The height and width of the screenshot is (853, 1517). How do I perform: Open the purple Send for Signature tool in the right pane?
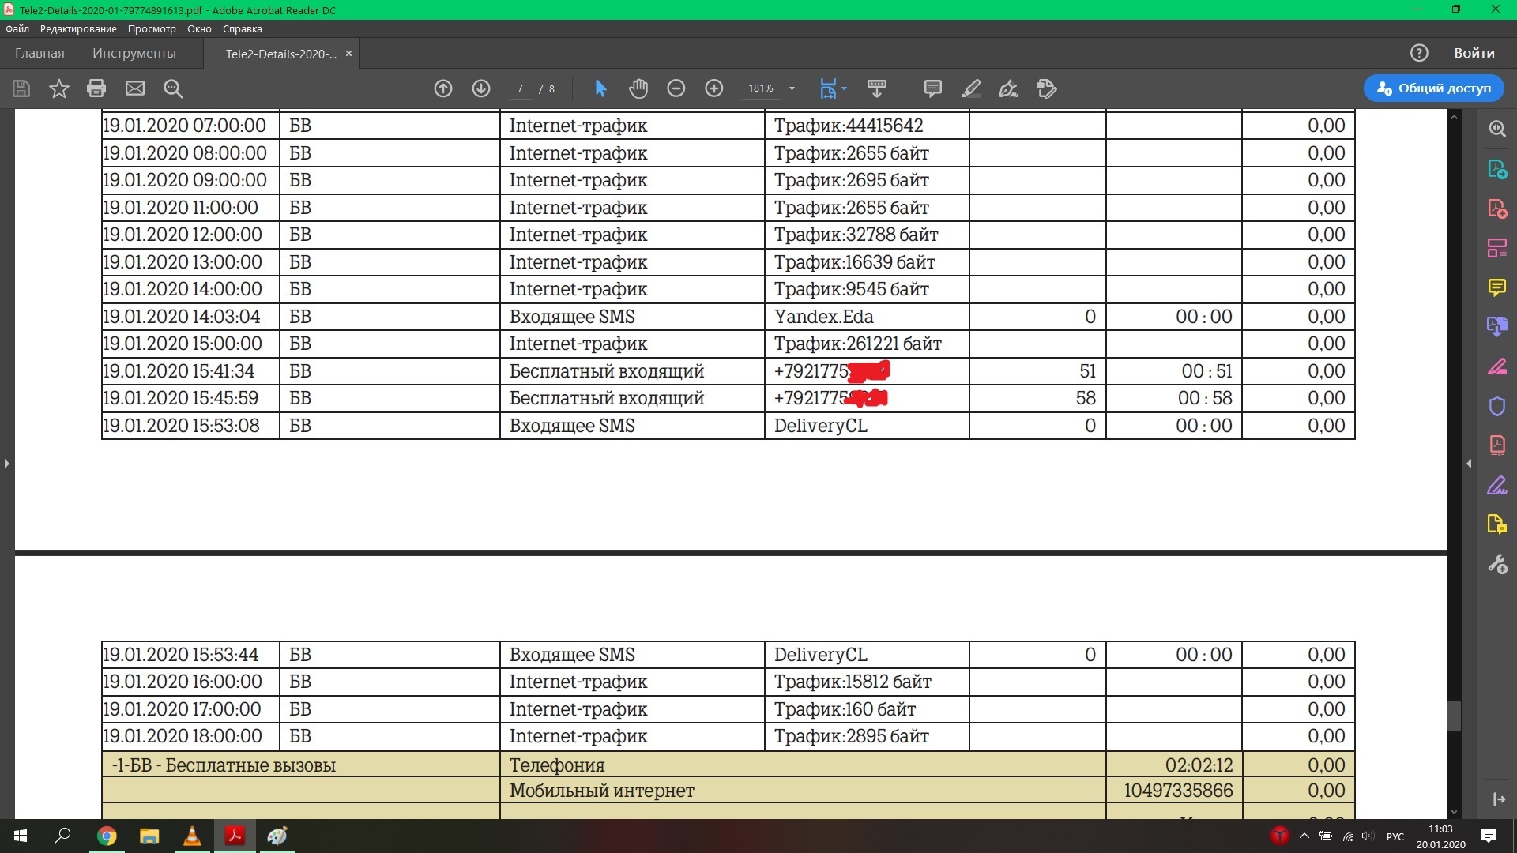click(1497, 485)
